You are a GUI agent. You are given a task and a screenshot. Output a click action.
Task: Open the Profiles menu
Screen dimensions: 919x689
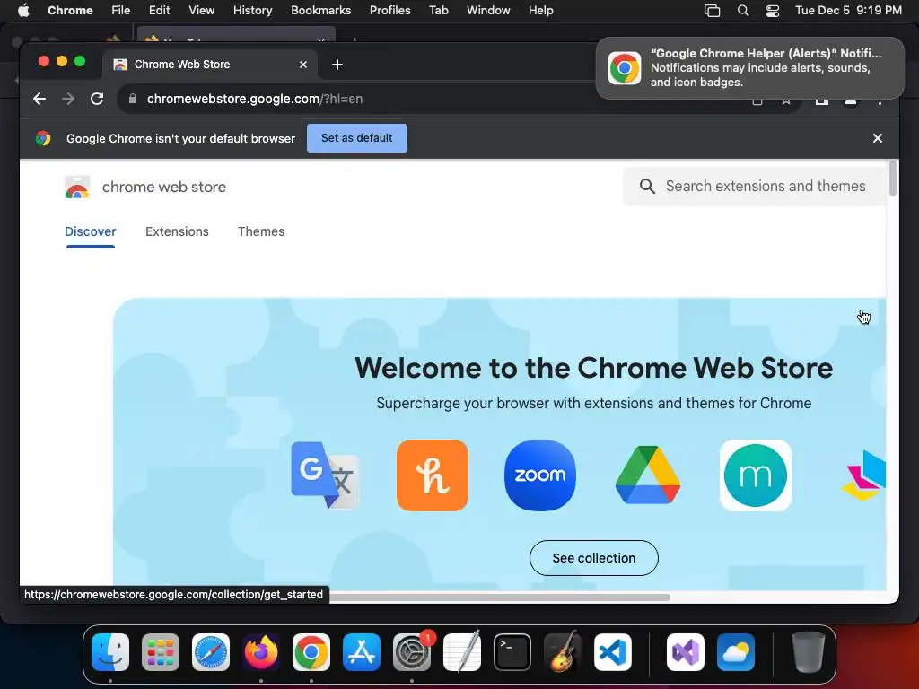[x=389, y=11]
